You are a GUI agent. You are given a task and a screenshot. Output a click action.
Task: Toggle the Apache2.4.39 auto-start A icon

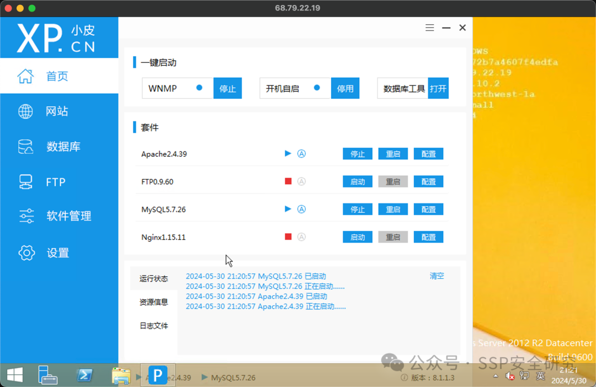301,153
